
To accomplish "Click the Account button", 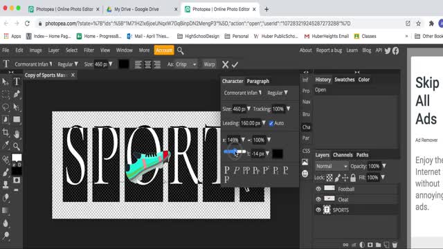I will (164, 50).
